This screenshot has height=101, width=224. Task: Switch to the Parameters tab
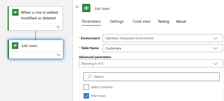point(91,21)
